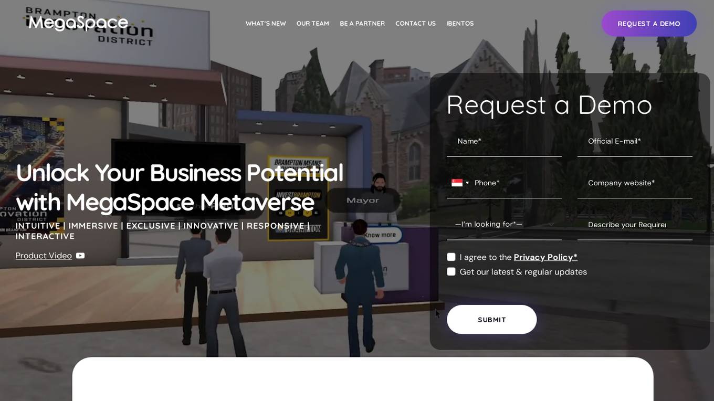
Task: Click the YouTube icon beside Product Video
Action: (x=80, y=256)
